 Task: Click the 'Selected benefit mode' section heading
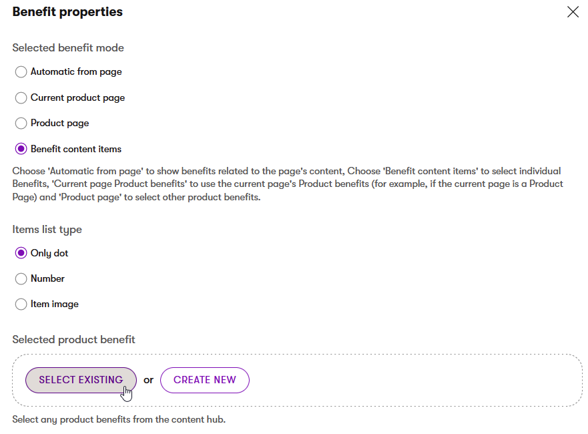(x=68, y=47)
